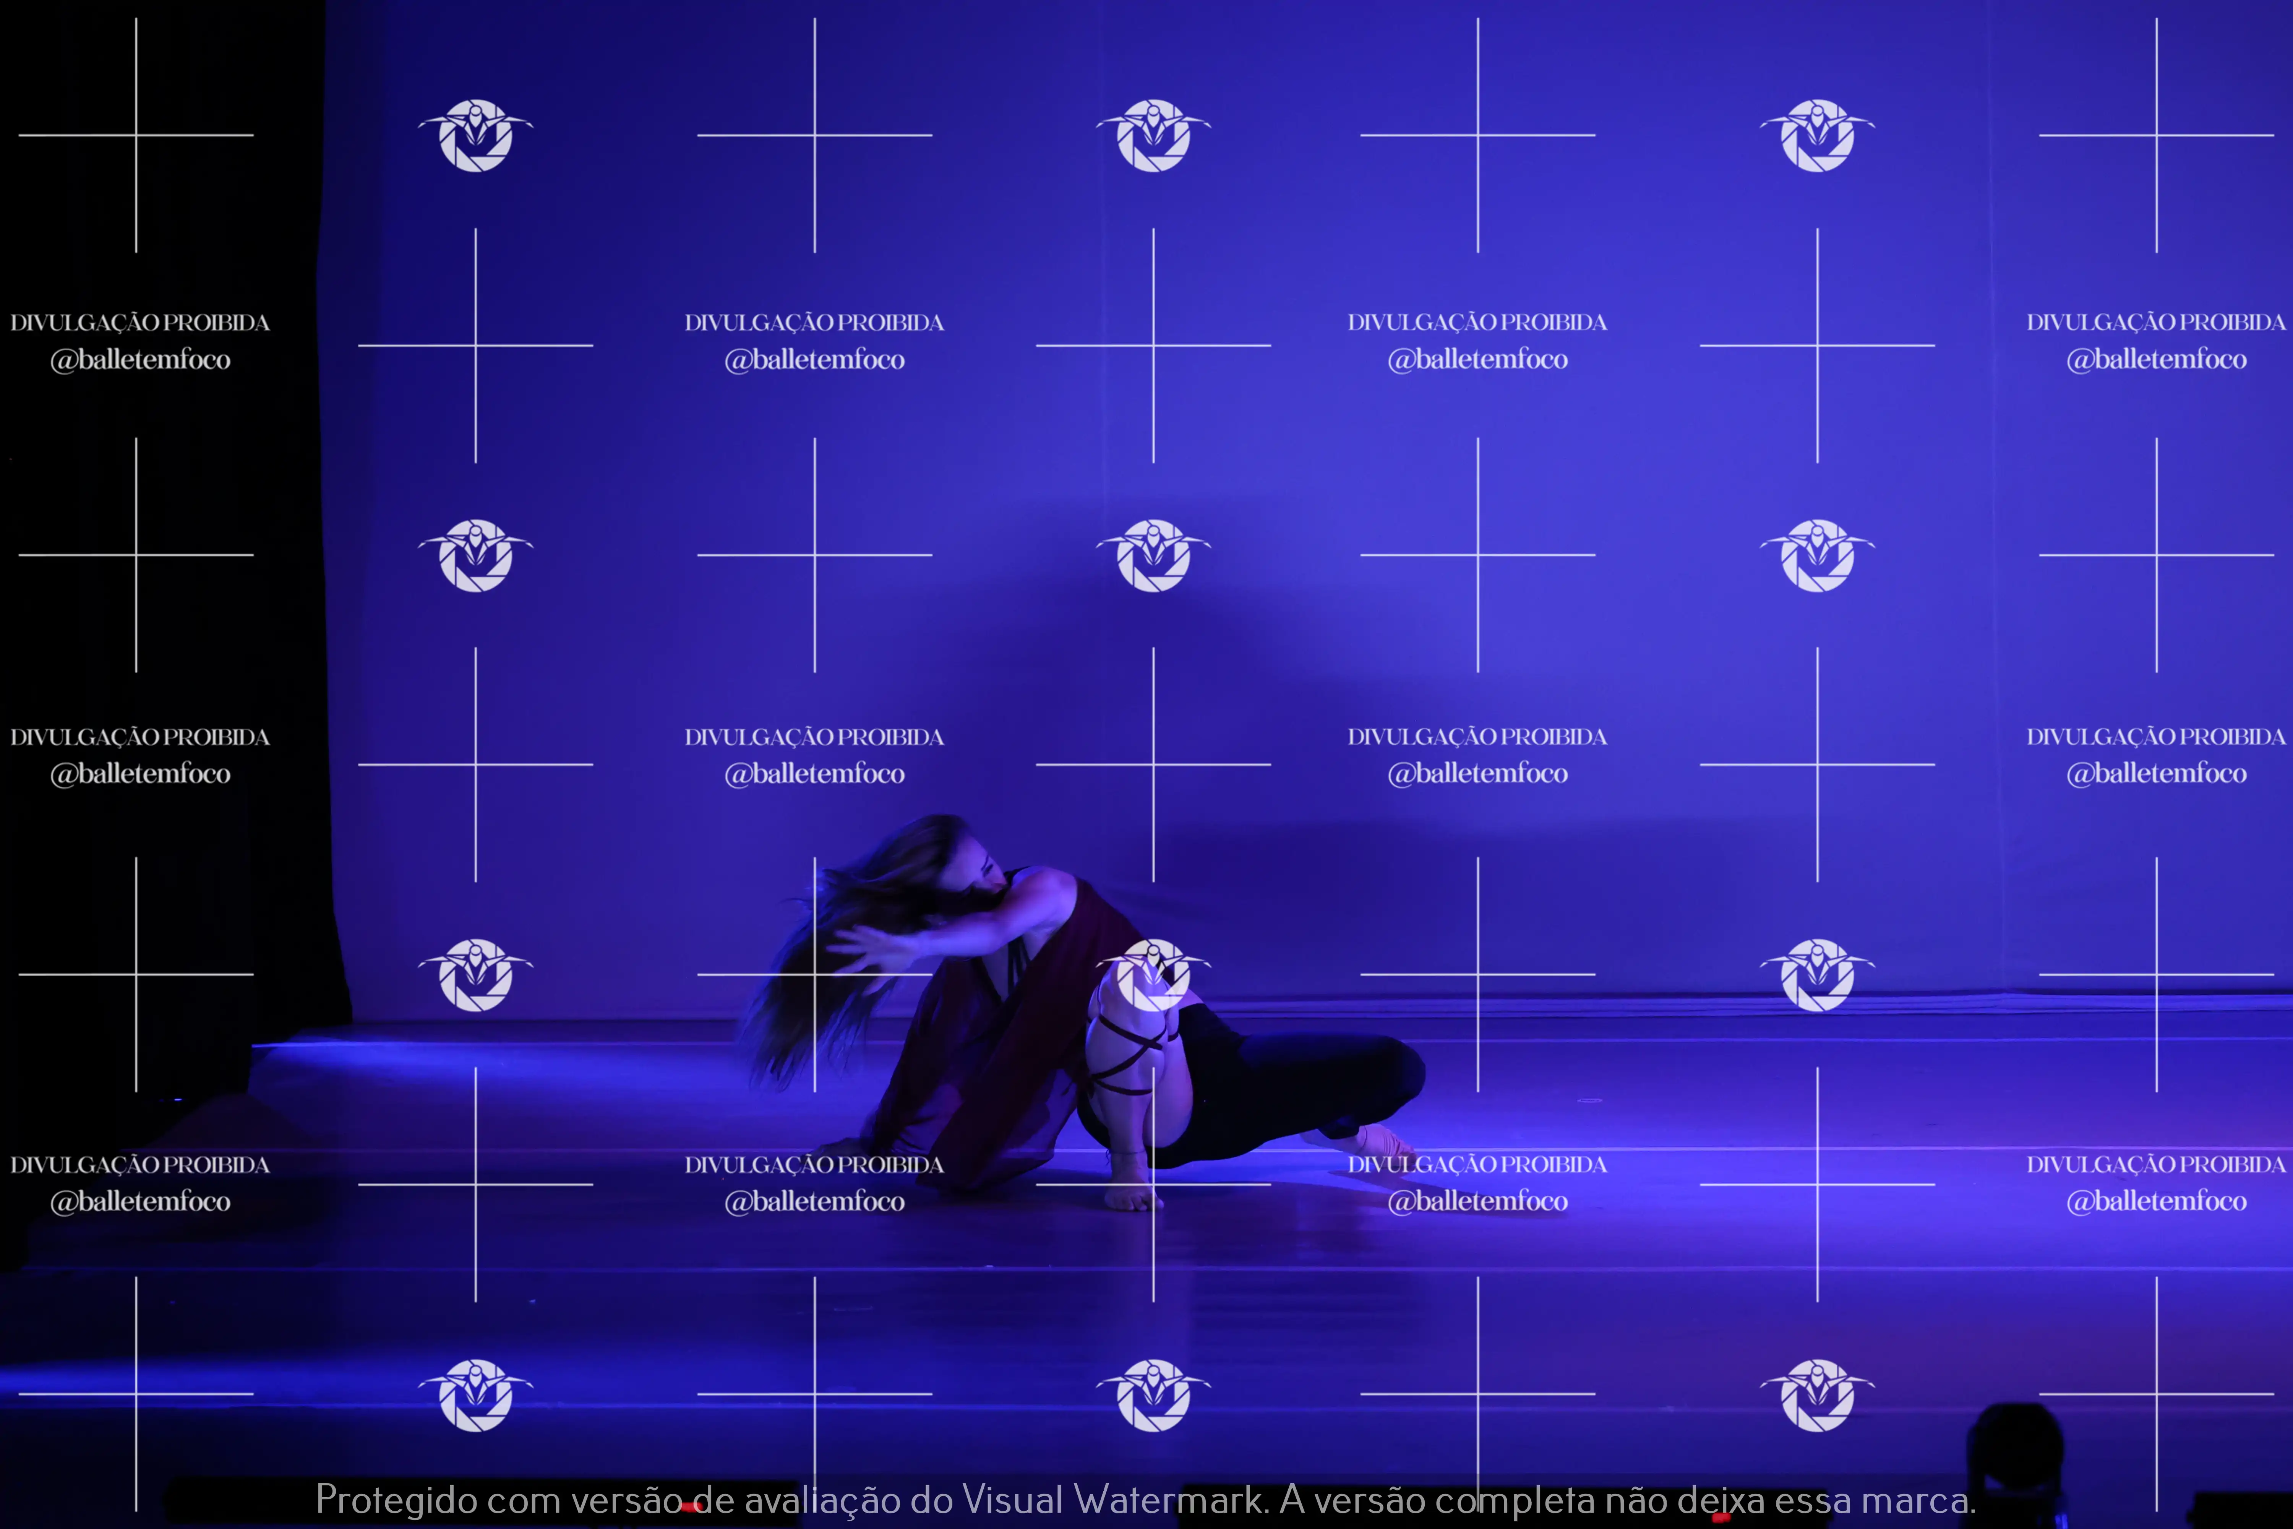Click the center logo directly above the dancer
This screenshot has height=1529, width=2293.
1153,555
